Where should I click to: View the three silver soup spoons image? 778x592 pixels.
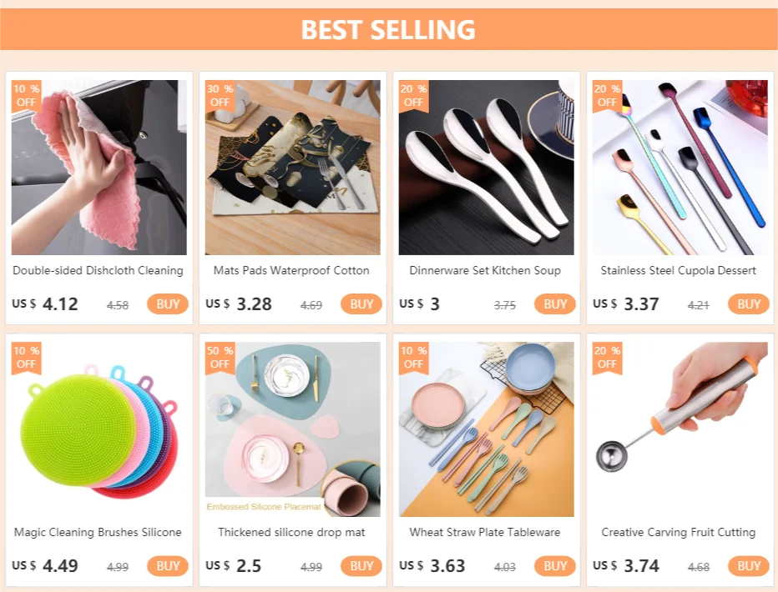(486, 168)
